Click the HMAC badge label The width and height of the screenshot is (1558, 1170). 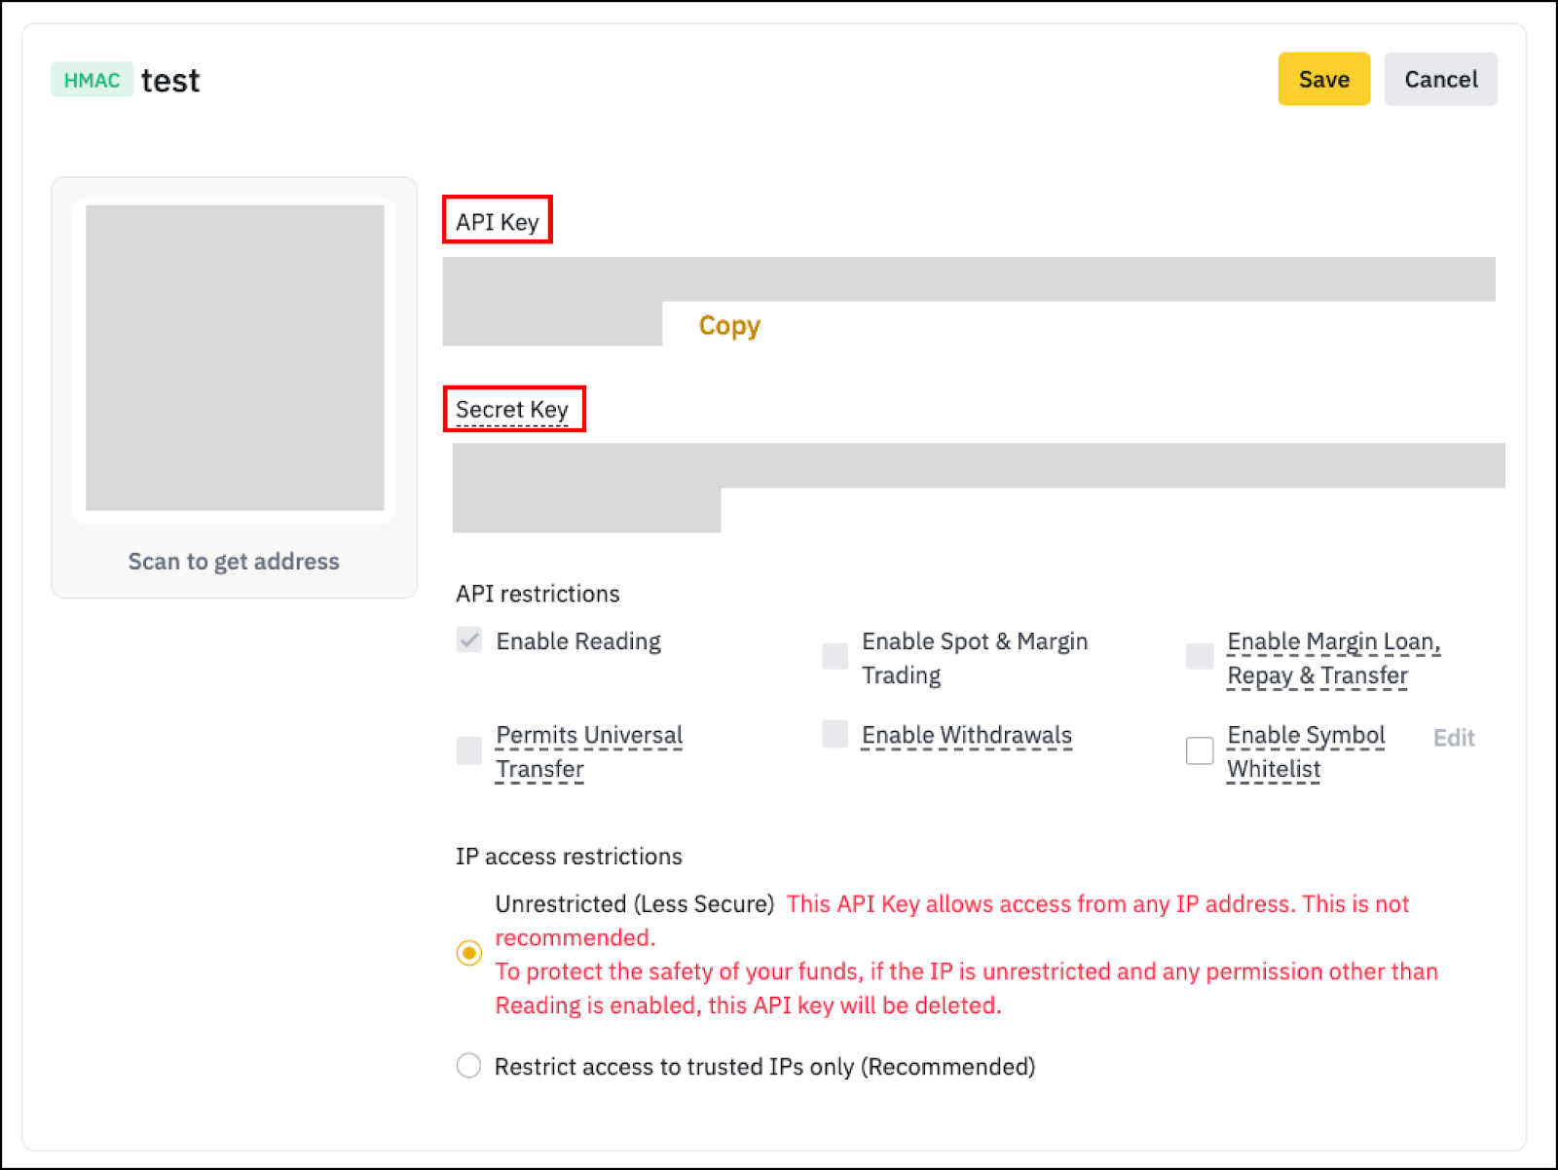[92, 80]
